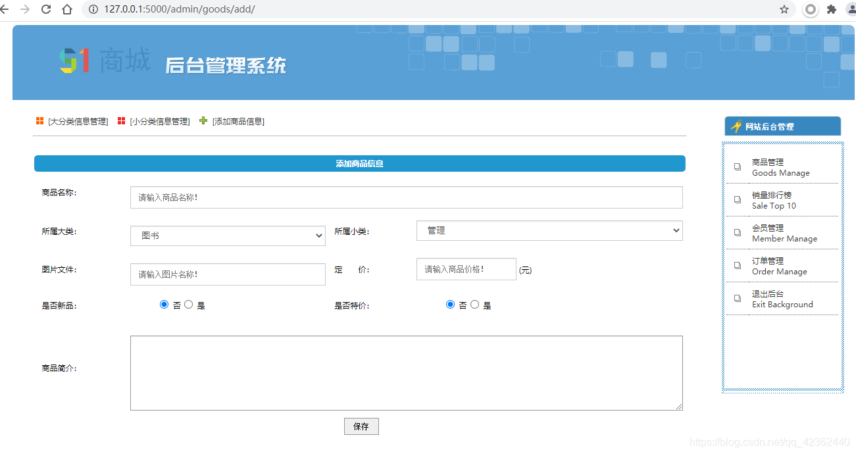This screenshot has width=856, height=454.
Task: Open the 大分类信息管理 link
Action: [x=78, y=122]
